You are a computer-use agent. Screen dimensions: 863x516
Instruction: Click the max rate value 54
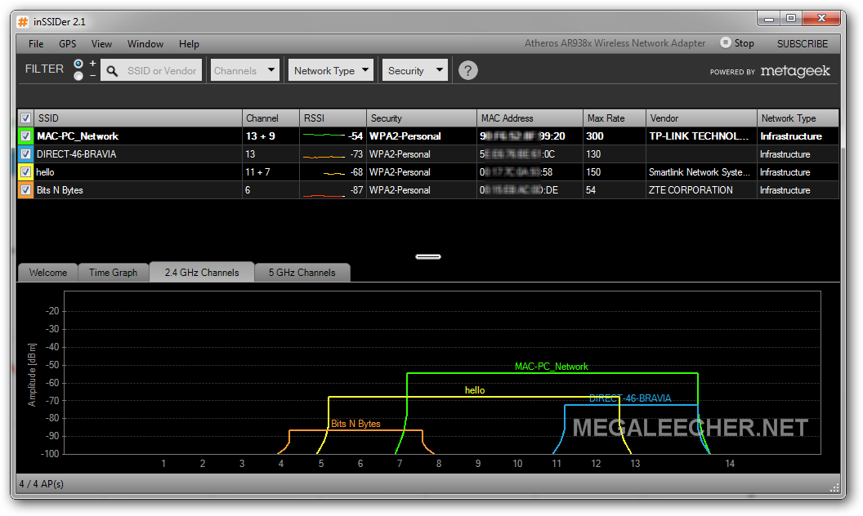coord(591,190)
